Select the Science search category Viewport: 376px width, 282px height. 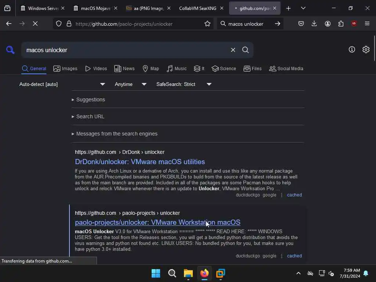[224, 69]
